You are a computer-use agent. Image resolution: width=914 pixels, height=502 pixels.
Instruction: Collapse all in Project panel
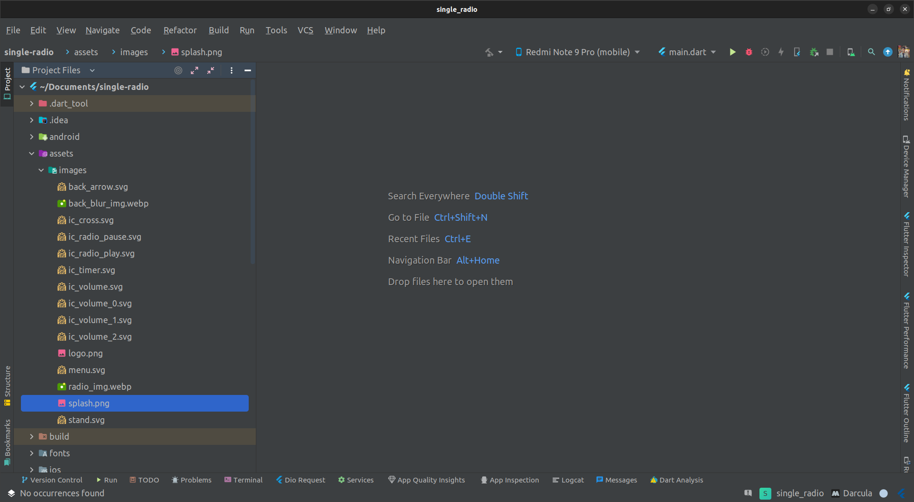point(211,70)
